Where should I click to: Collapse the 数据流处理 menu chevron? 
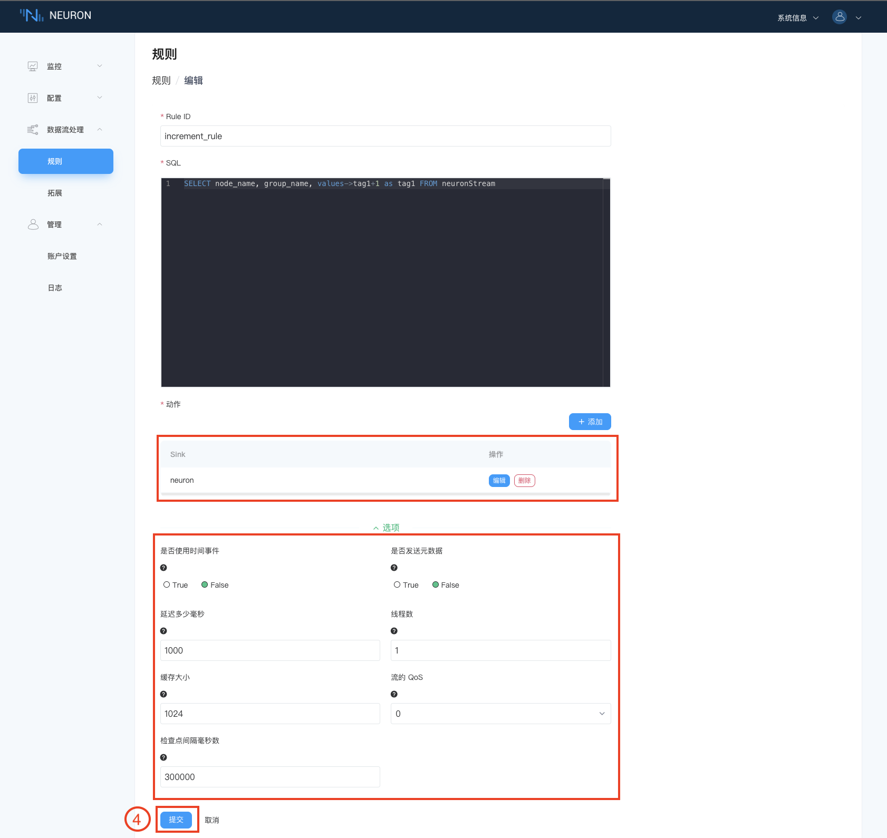100,130
